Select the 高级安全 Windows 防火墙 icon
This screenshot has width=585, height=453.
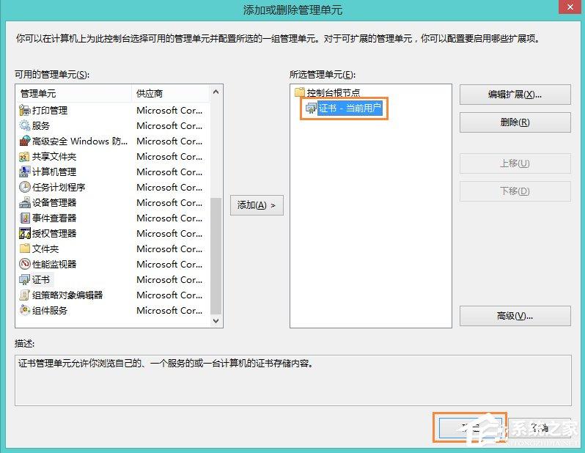[25, 141]
